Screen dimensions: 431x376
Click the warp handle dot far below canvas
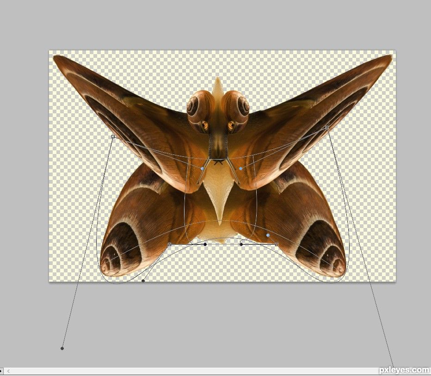coord(62,349)
